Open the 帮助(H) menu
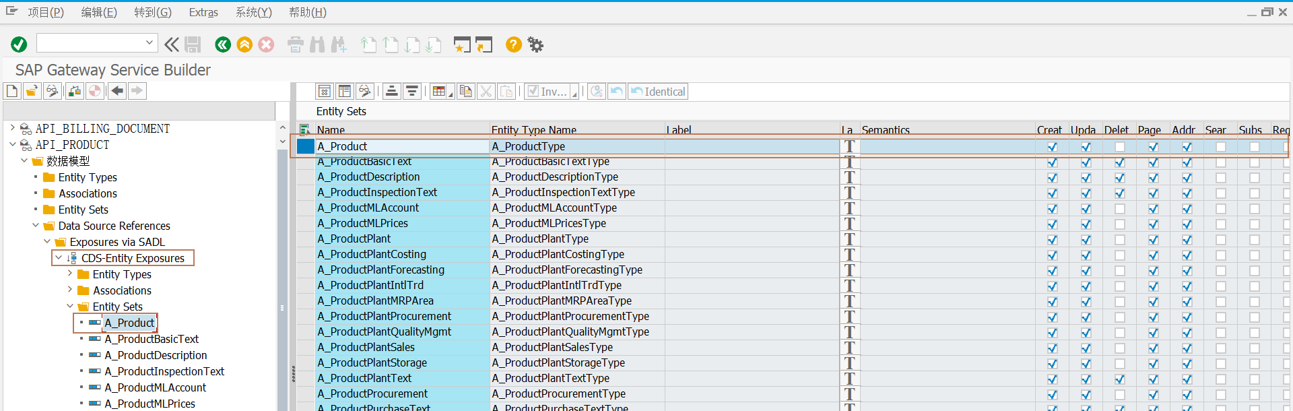This screenshot has height=411, width=1293. (308, 12)
